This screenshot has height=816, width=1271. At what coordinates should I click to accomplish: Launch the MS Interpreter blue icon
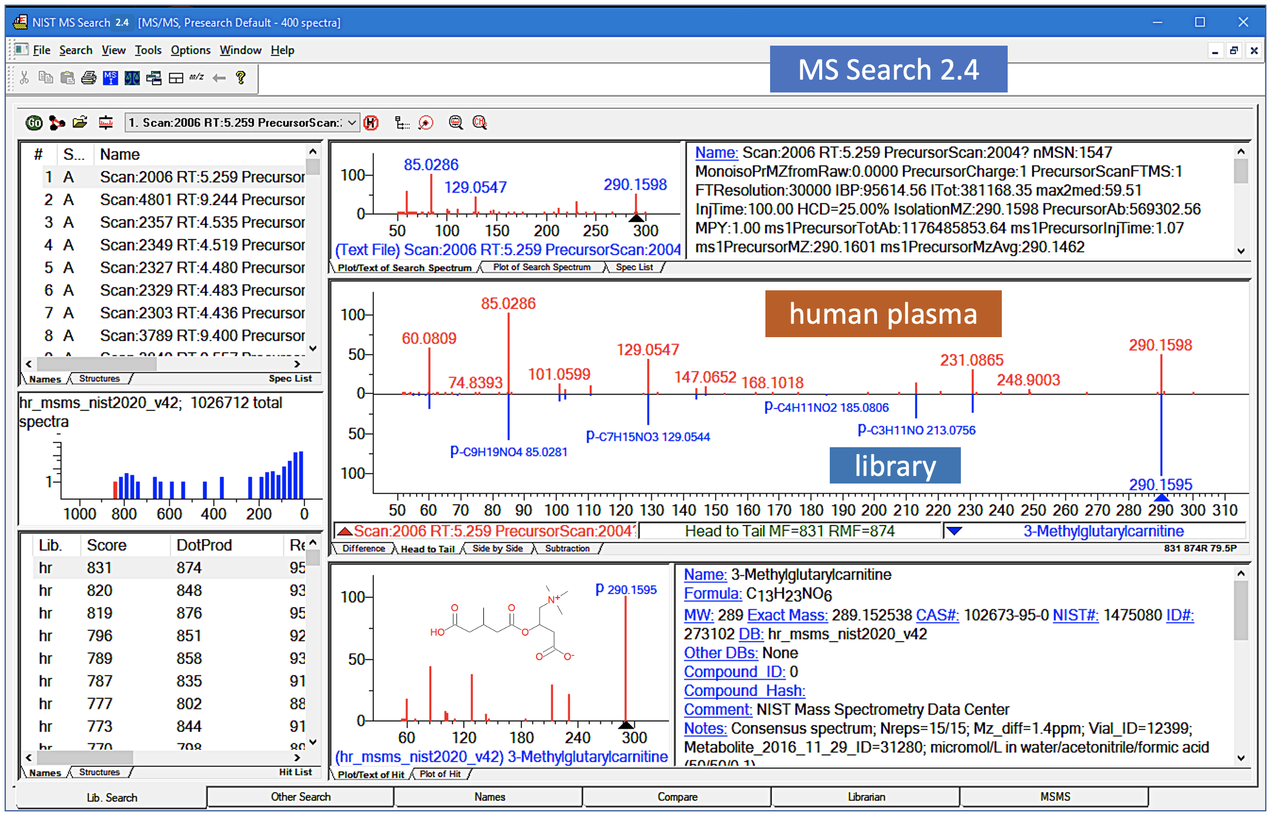110,77
